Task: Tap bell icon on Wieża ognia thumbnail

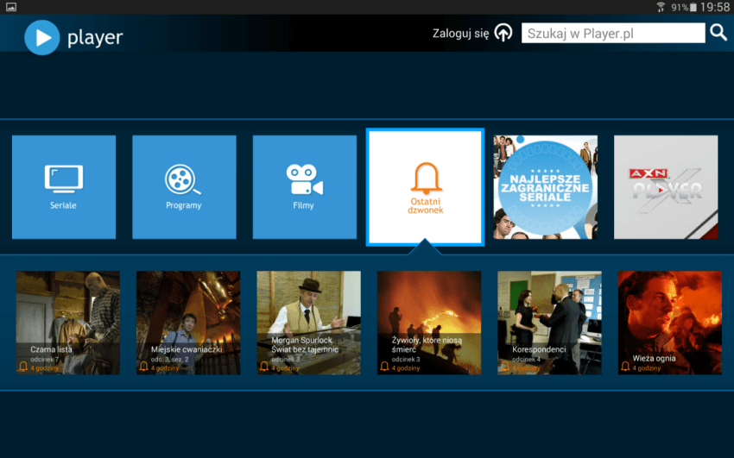Action: click(x=625, y=367)
